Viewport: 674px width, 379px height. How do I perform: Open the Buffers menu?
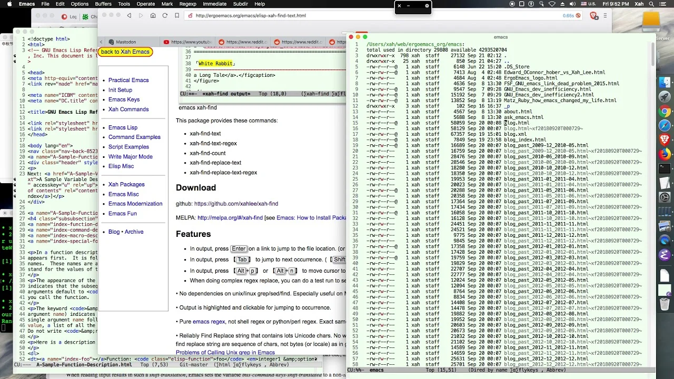tap(103, 4)
